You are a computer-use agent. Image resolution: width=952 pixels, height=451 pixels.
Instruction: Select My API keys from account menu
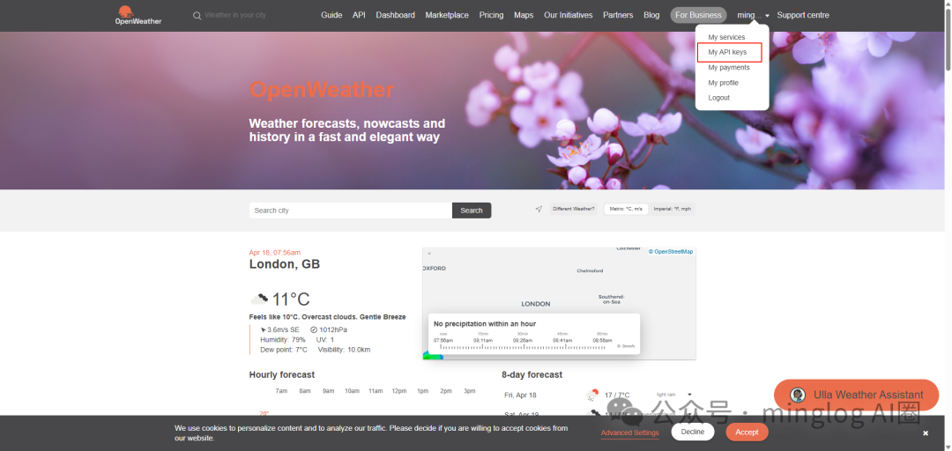727,52
